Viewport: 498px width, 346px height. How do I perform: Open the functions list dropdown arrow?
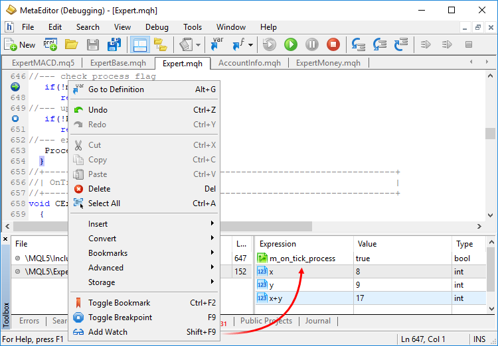[x=250, y=44]
